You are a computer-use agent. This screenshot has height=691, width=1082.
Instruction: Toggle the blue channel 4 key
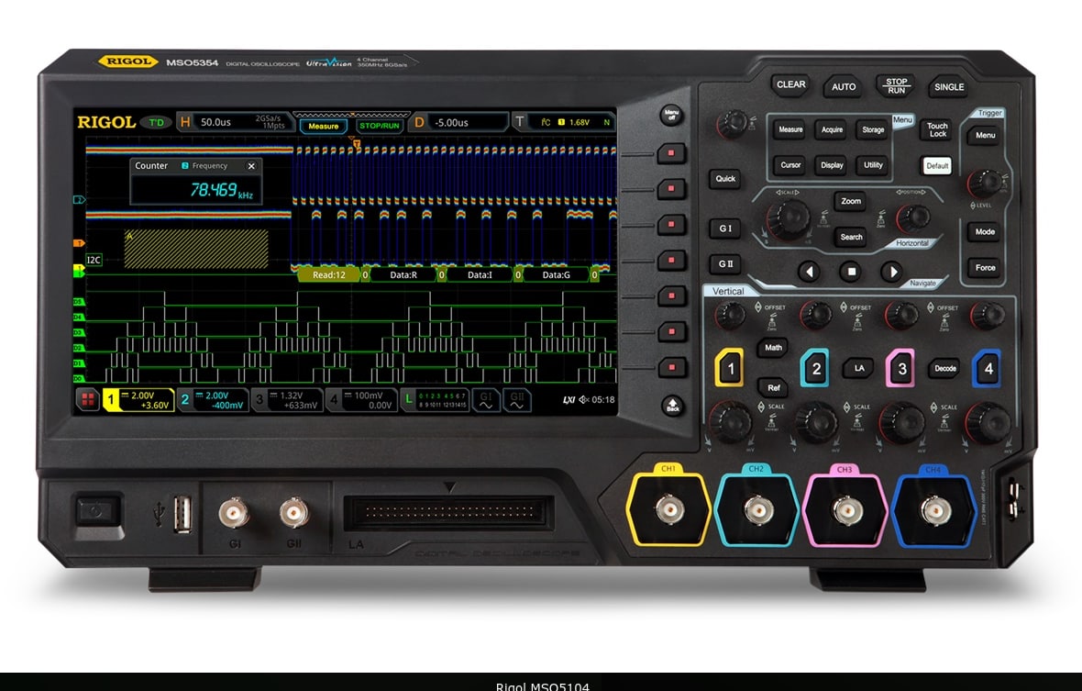tap(988, 369)
